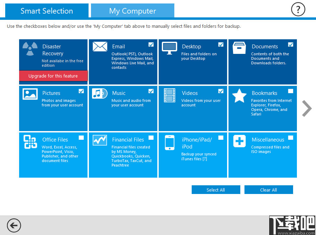
Task: Show next page with right chevron arrow
Action: coord(307,108)
